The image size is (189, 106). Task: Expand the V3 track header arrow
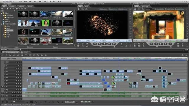click(x=5, y=80)
